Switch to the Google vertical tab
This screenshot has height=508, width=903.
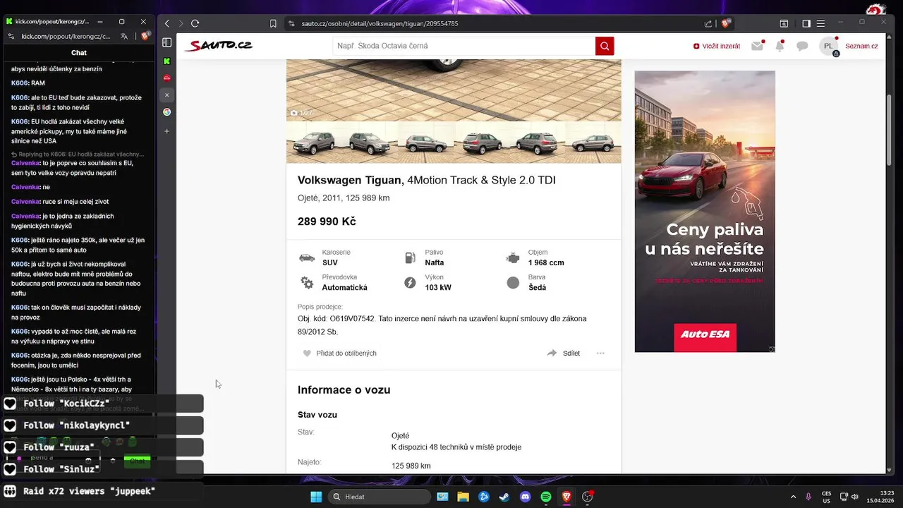167,112
